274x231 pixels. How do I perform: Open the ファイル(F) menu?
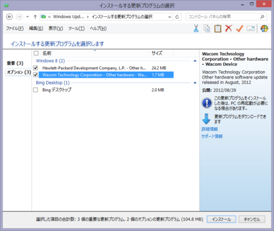[15, 29]
